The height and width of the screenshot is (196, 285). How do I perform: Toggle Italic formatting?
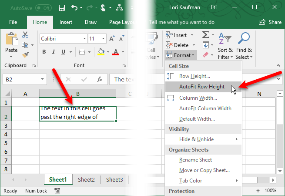[x=54, y=52]
